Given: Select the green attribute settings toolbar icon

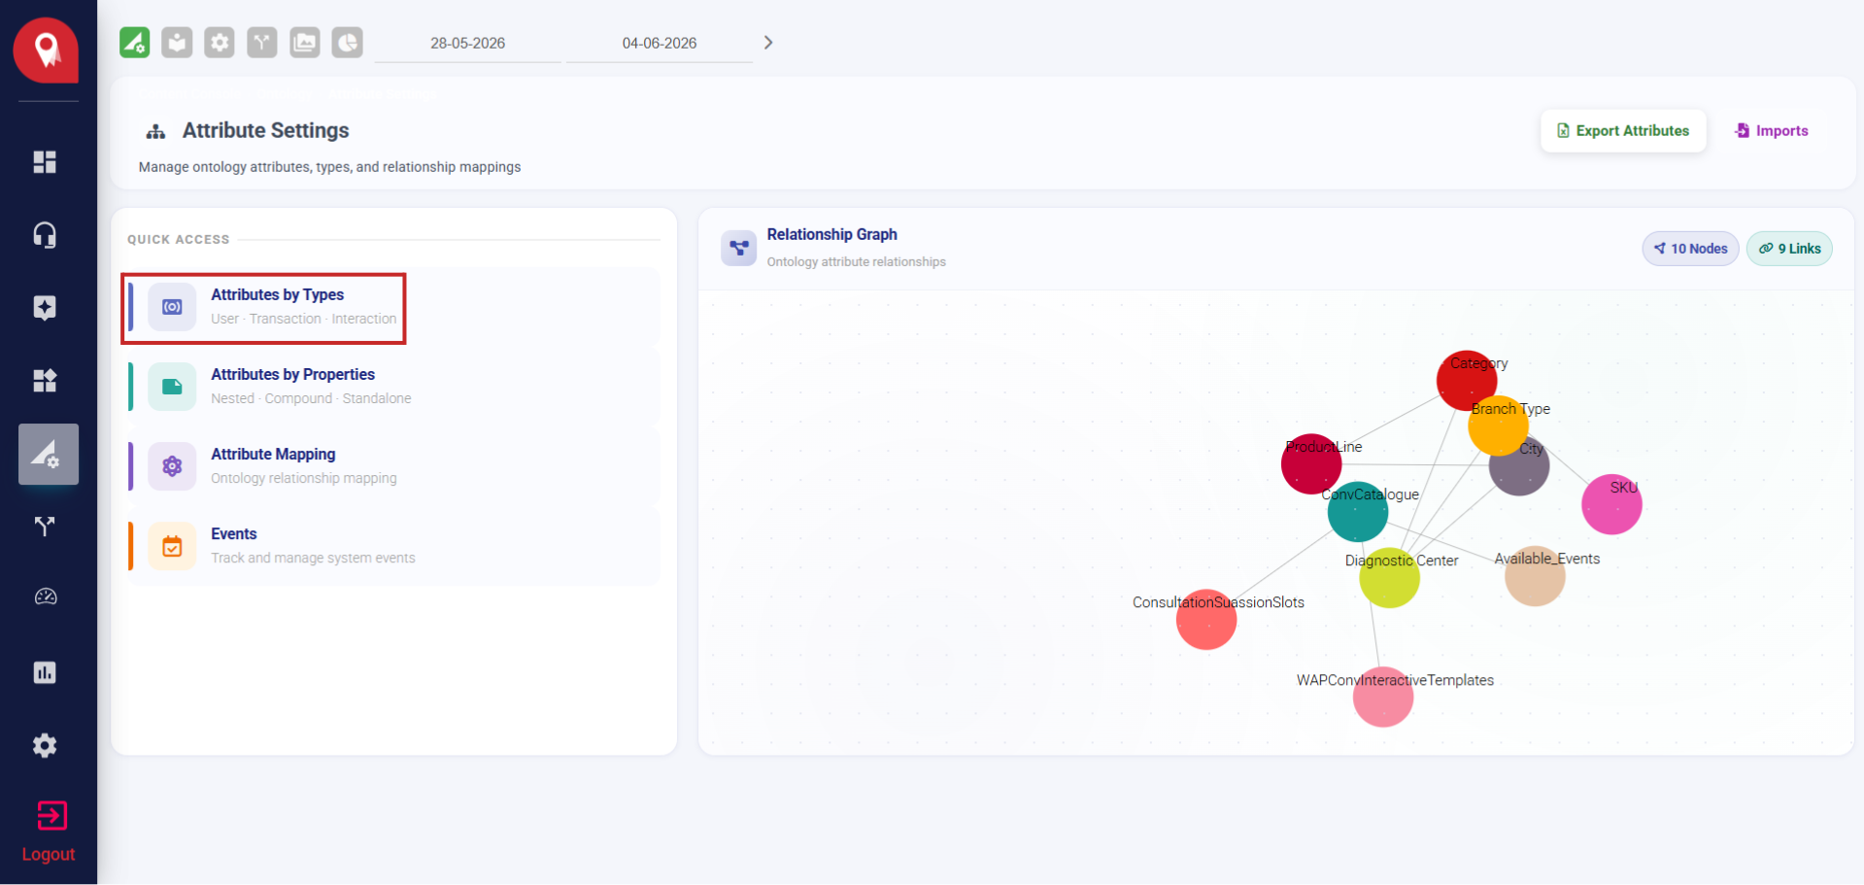Looking at the screenshot, I should coord(135,43).
